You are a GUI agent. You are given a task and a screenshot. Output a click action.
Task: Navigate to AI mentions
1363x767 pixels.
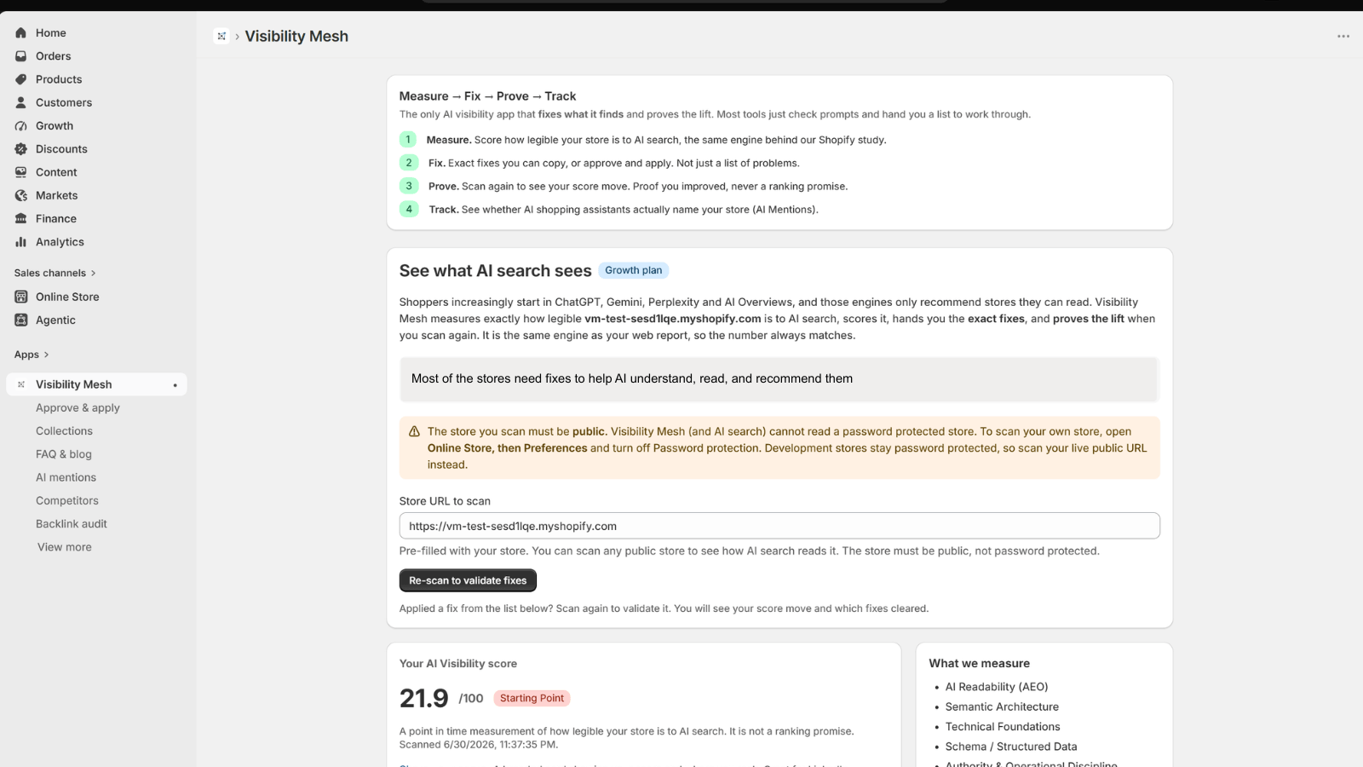66,477
